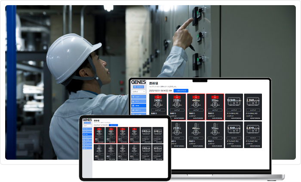
Task: Click the red alert badge on the 24.6 ℃ card
Action: (x=157, y=97)
